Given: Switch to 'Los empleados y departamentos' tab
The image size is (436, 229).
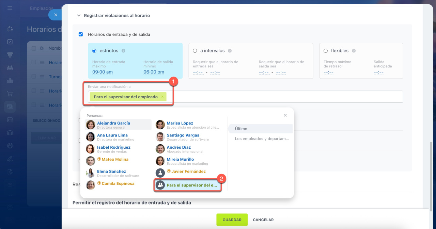Looking at the screenshot, I should (x=262, y=139).
